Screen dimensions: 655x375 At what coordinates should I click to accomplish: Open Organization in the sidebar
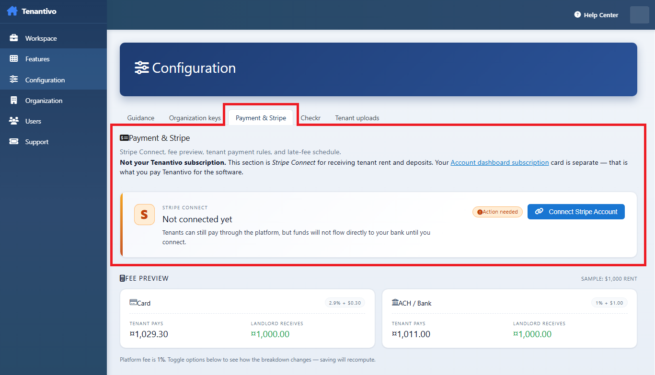click(53, 101)
